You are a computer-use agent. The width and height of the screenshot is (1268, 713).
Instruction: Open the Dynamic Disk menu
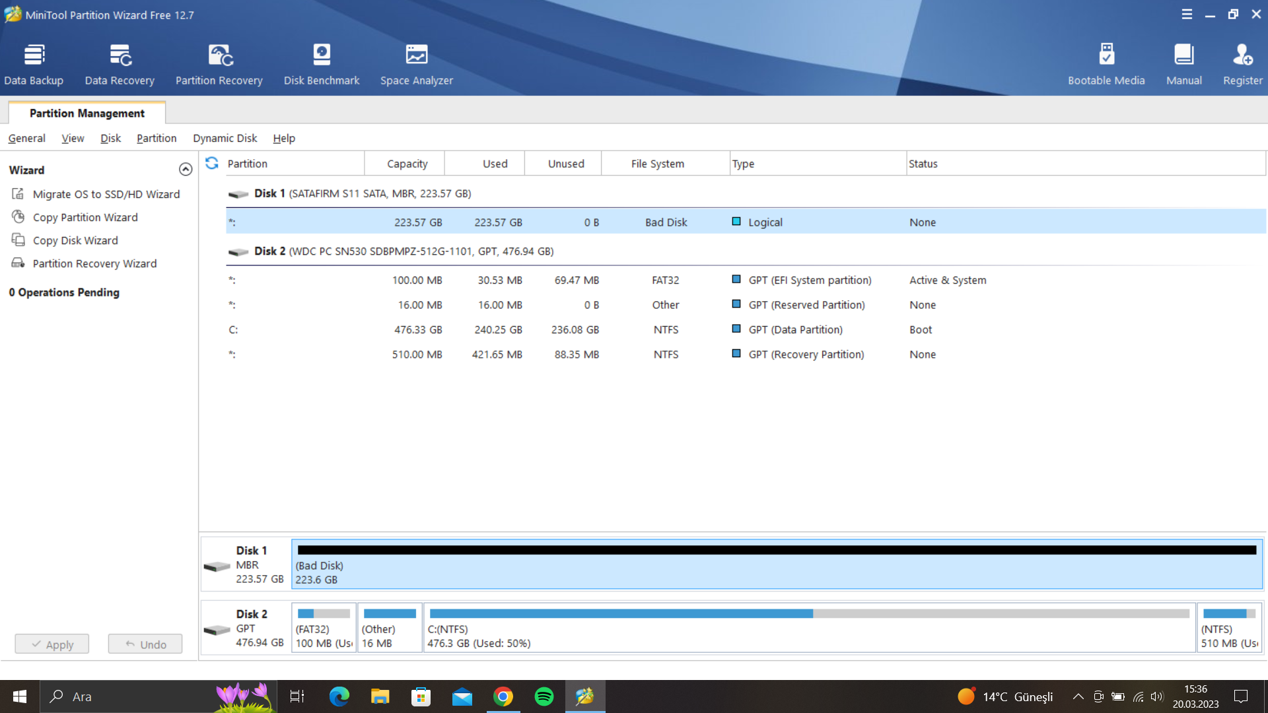pos(225,138)
